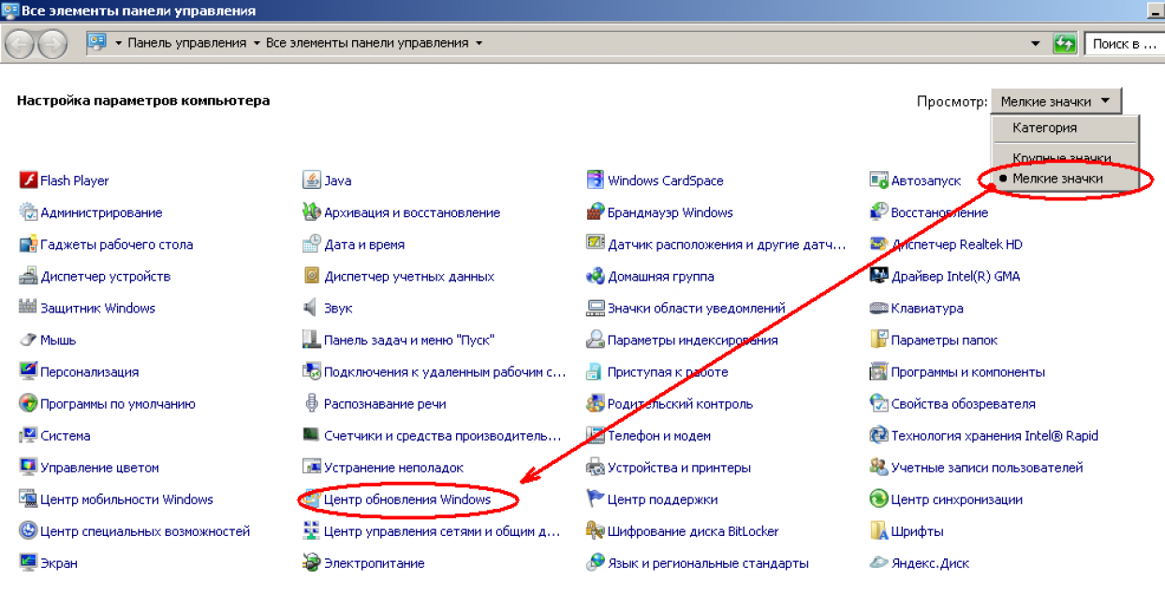Open Свойства обозревателя link
Viewport: 1165px width, 608px height.
[x=963, y=404]
